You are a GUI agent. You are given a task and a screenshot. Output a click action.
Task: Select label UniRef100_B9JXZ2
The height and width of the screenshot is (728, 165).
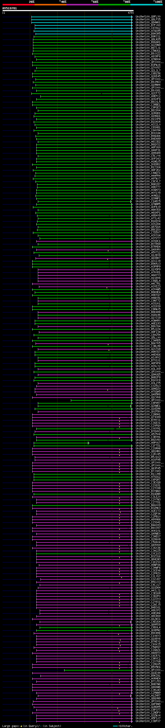point(148,54)
